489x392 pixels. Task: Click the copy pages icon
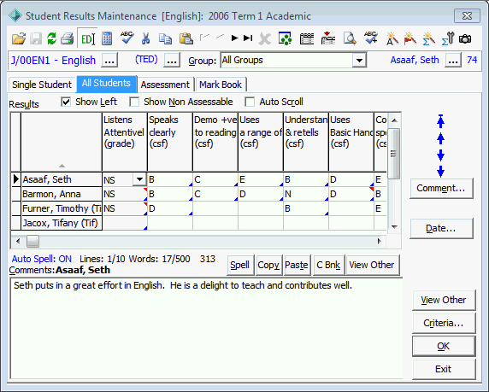click(165, 38)
